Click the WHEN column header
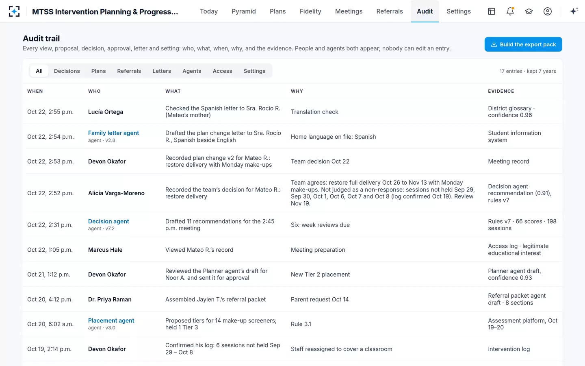Image resolution: width=585 pixels, height=366 pixels. tap(35, 91)
